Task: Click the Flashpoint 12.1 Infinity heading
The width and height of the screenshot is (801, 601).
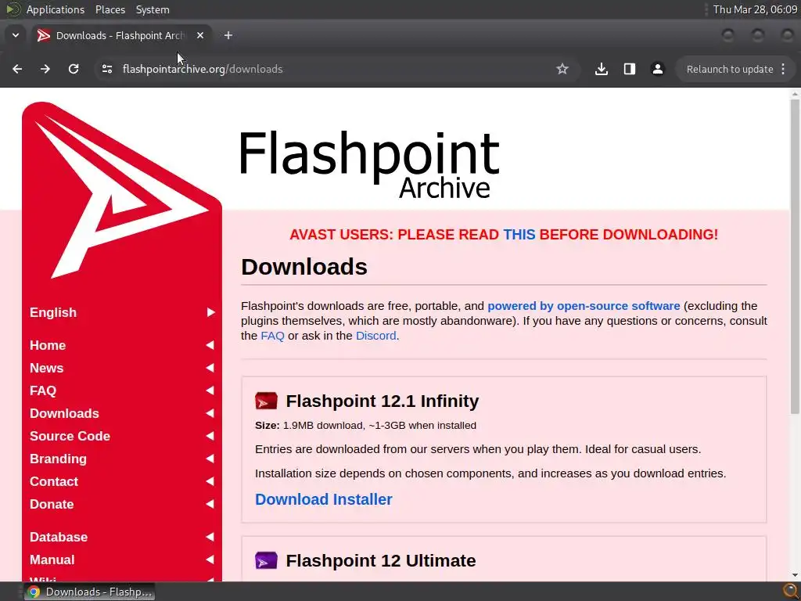Action: [382, 401]
